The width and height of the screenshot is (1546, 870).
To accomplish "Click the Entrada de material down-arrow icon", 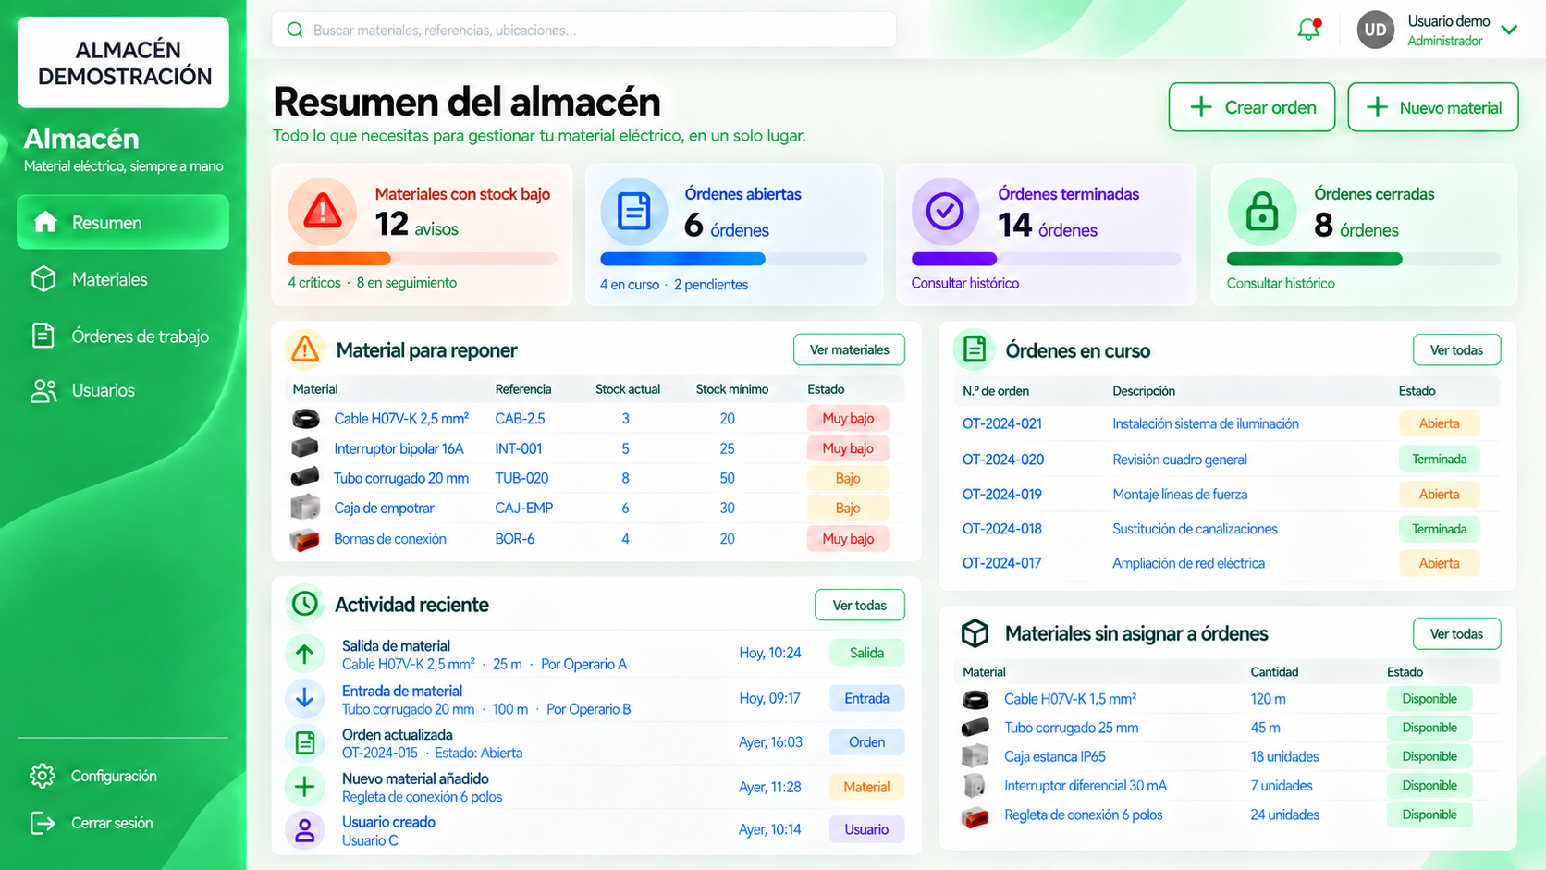I will click(x=305, y=698).
